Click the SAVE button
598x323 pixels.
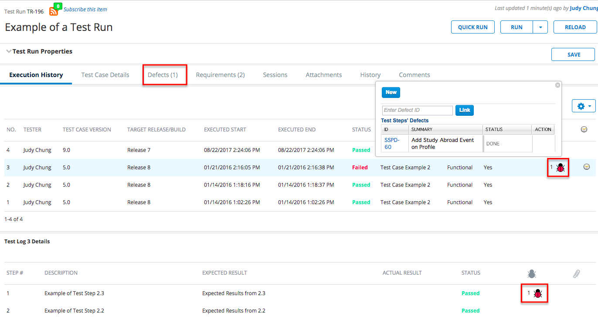[574, 54]
